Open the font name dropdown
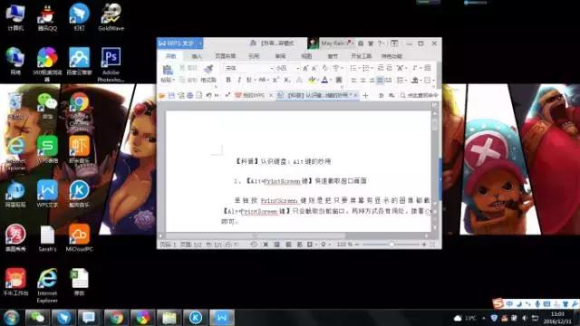 (x=272, y=69)
